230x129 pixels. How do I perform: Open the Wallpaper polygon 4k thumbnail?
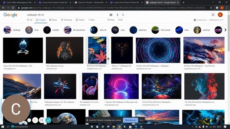60,86
